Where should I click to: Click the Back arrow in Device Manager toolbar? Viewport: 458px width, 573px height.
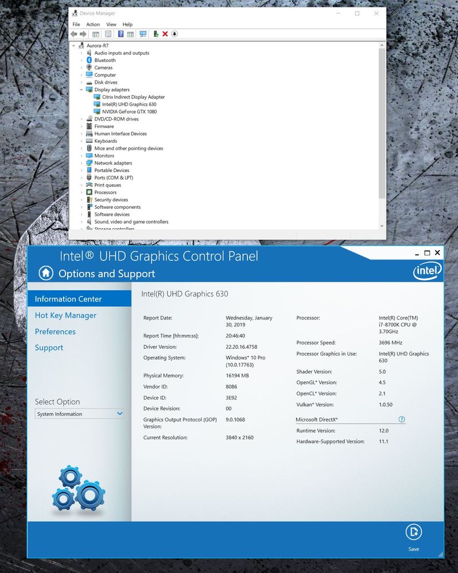click(x=74, y=34)
